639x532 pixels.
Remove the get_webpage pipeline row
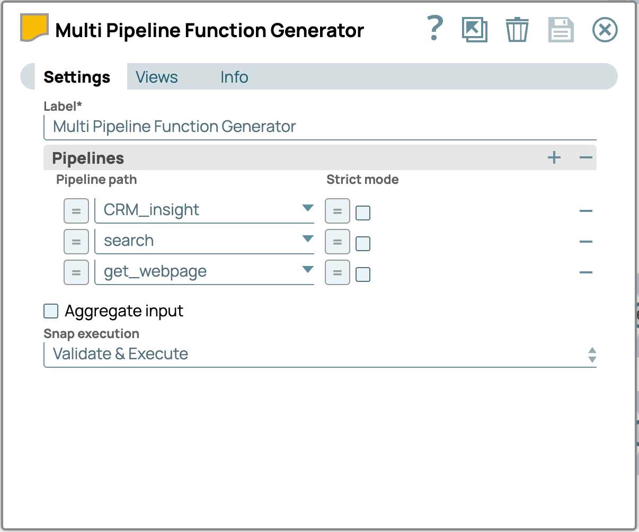(585, 272)
